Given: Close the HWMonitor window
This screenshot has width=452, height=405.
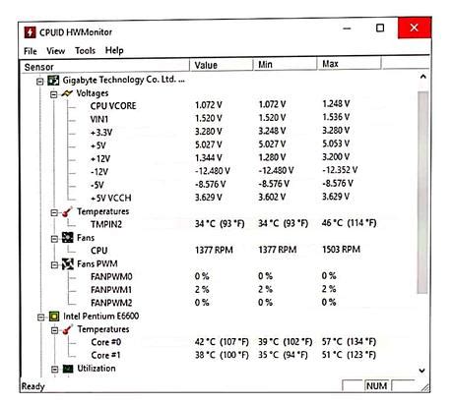Looking at the screenshot, I should point(415,28).
